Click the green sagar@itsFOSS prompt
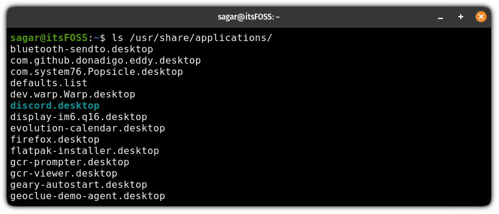Viewport: 499px width, 214px height. point(49,38)
